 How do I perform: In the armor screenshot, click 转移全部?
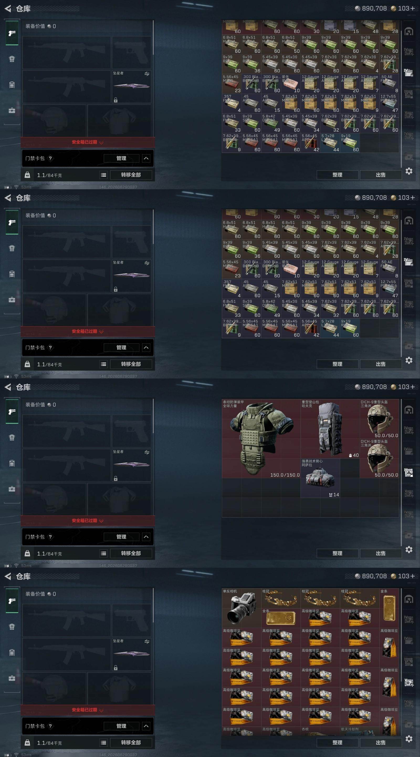click(131, 553)
